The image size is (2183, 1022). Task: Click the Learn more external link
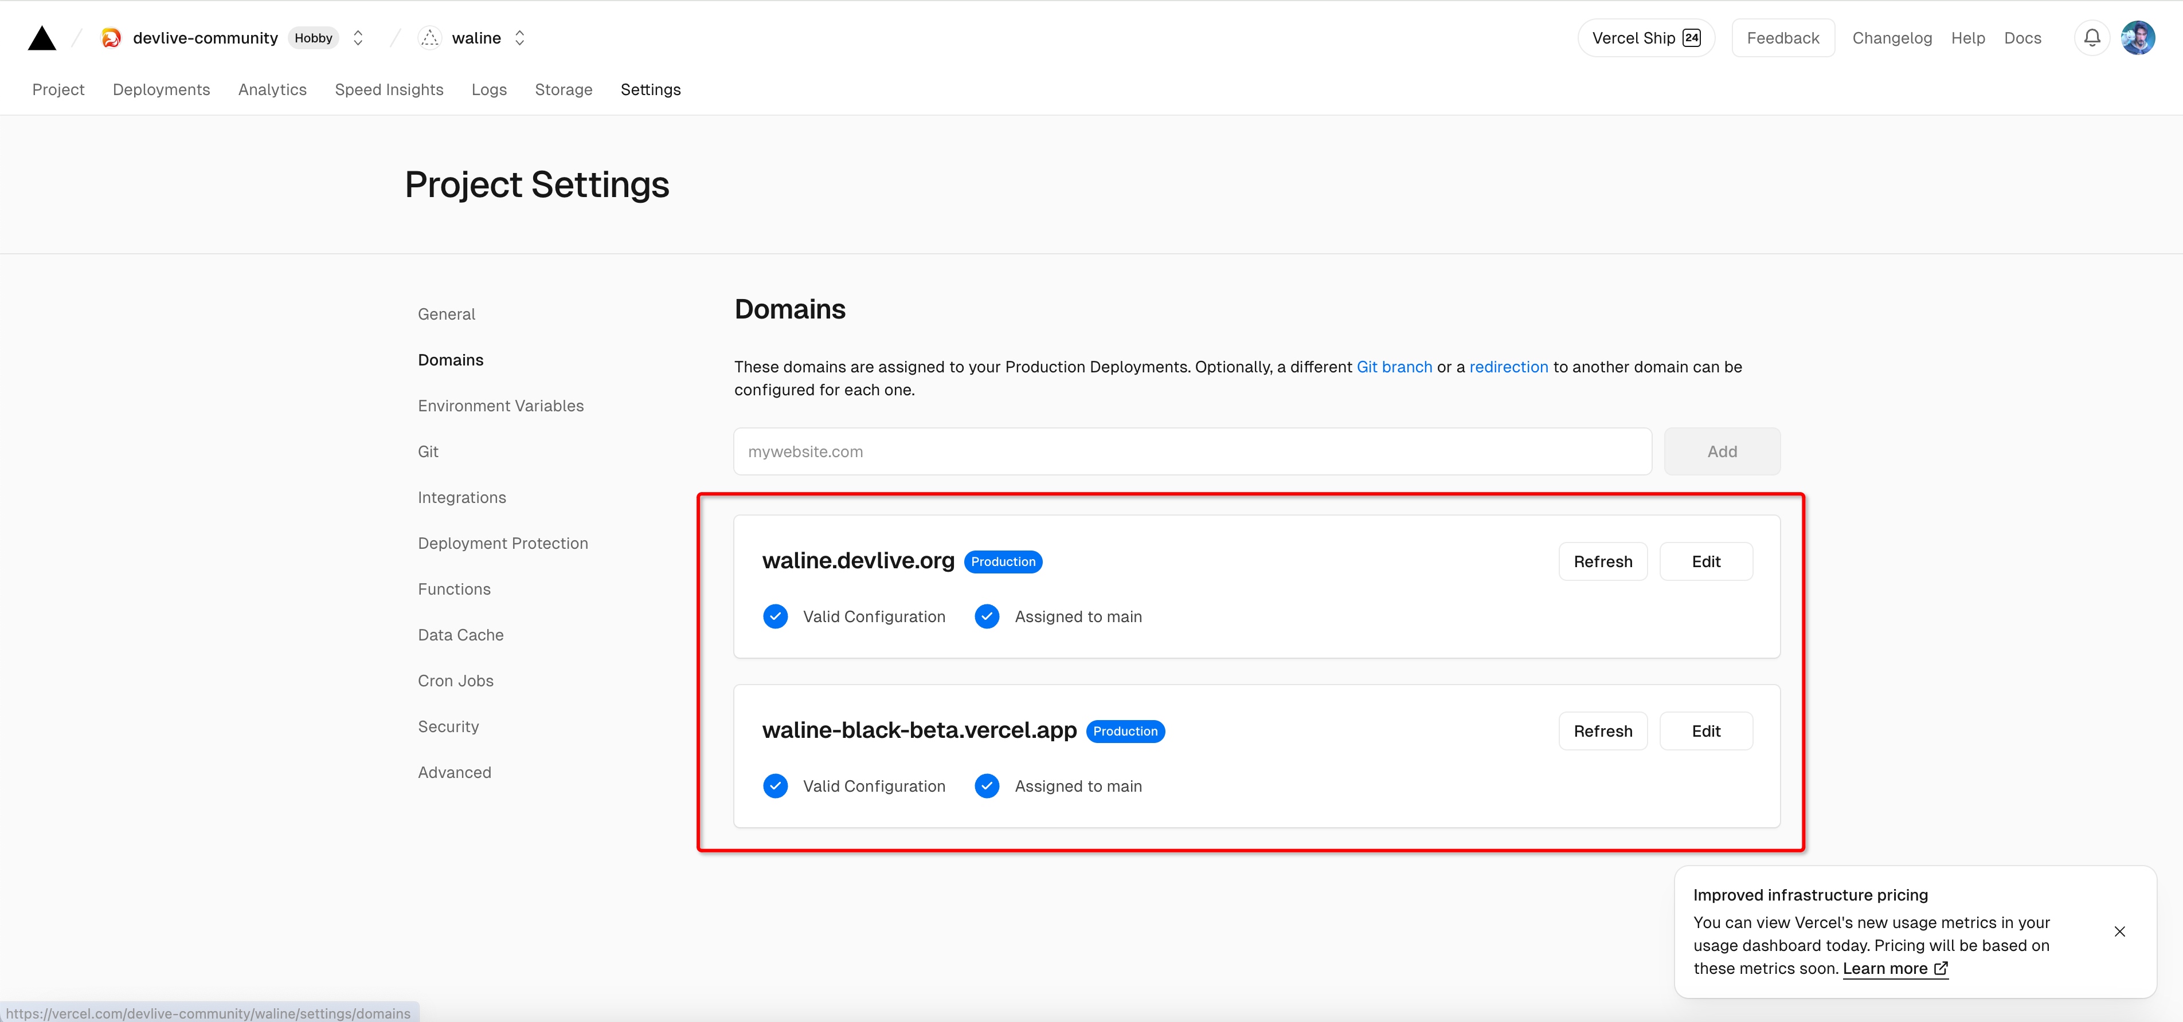pos(1895,969)
